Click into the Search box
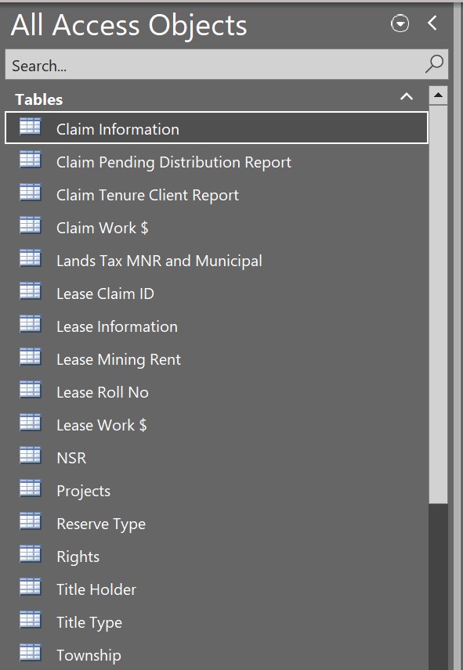The height and width of the screenshot is (670, 463). pyautogui.click(x=226, y=64)
